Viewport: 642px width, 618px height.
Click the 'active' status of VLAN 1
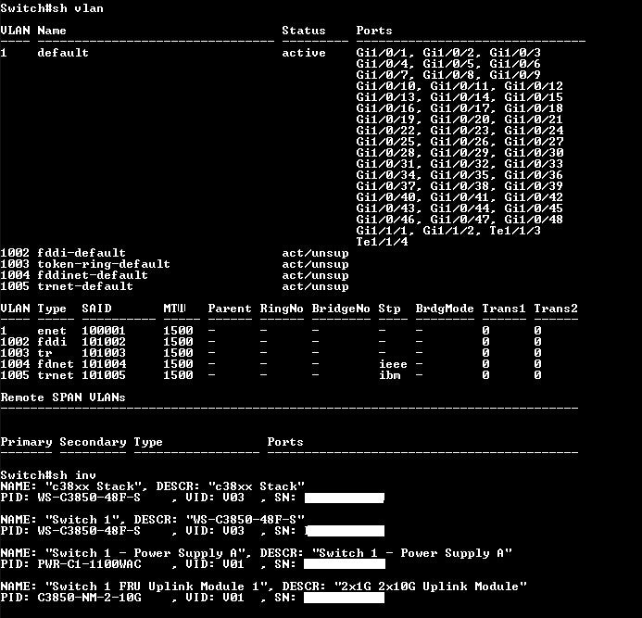tap(303, 53)
